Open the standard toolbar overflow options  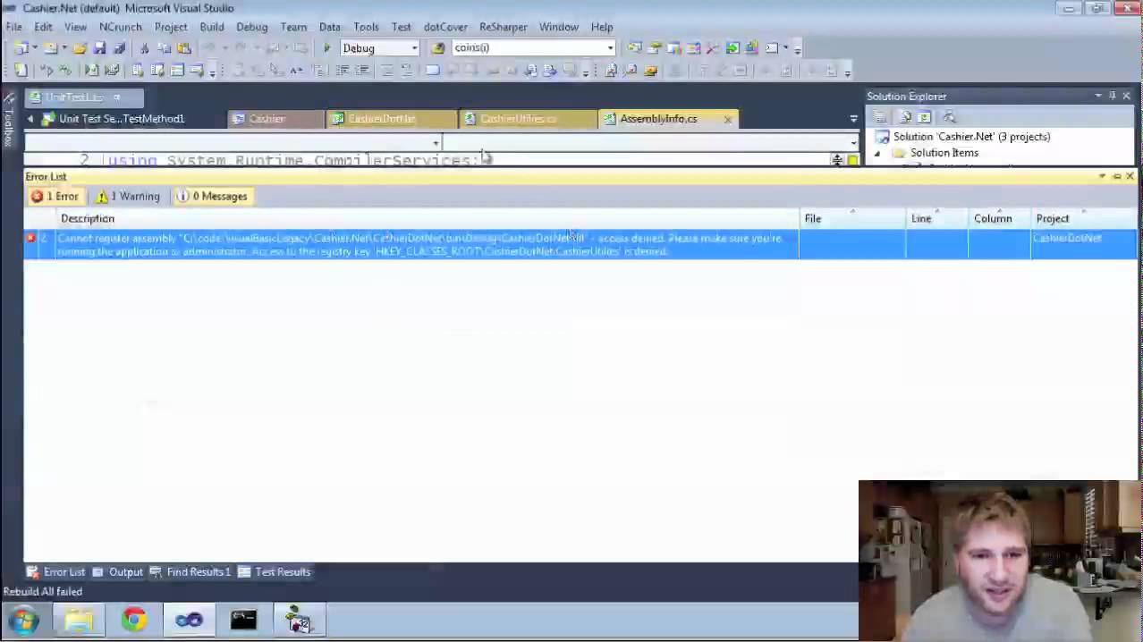798,48
